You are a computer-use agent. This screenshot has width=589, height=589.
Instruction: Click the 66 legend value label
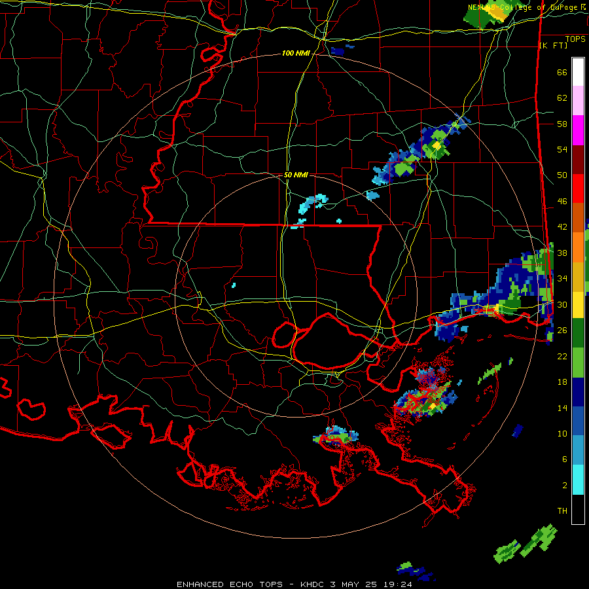pos(562,72)
